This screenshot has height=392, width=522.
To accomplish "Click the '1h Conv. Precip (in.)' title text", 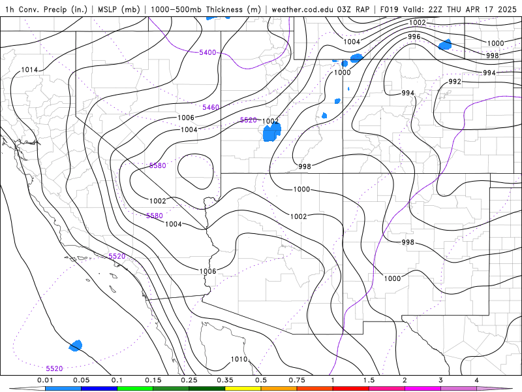I will pos(46,9).
